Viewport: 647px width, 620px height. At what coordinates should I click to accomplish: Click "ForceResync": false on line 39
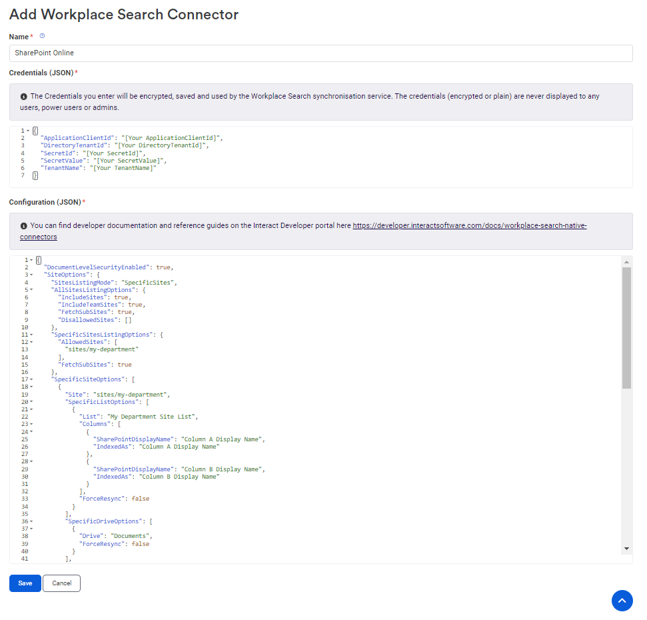[115, 545]
